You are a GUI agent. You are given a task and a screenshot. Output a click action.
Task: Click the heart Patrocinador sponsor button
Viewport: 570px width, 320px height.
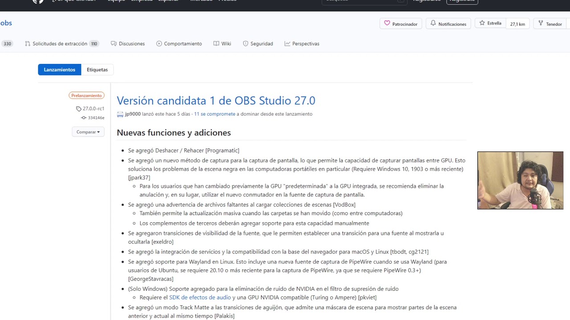[x=400, y=24]
